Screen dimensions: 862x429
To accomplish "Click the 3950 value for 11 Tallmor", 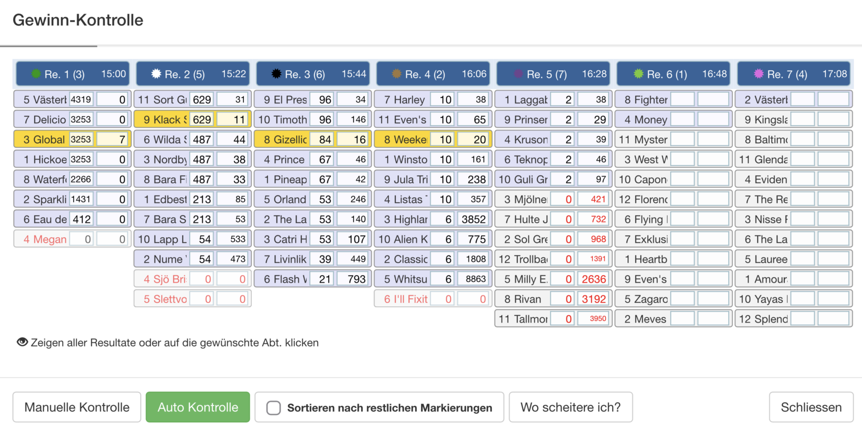I will coord(594,318).
